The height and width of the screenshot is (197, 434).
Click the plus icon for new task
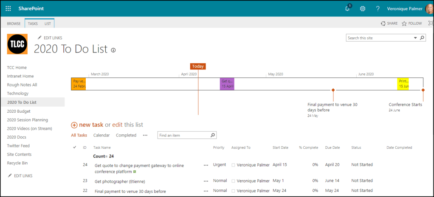point(74,125)
